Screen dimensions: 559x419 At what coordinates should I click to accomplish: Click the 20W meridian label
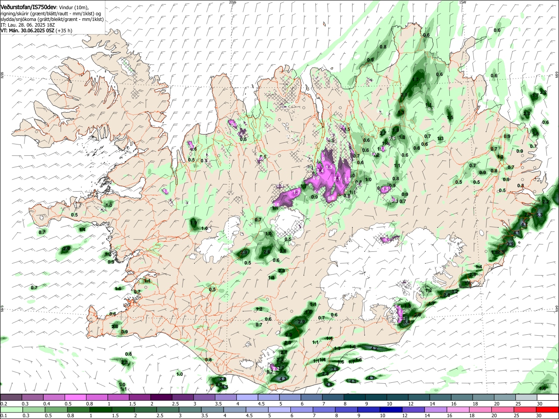tap(232, 2)
